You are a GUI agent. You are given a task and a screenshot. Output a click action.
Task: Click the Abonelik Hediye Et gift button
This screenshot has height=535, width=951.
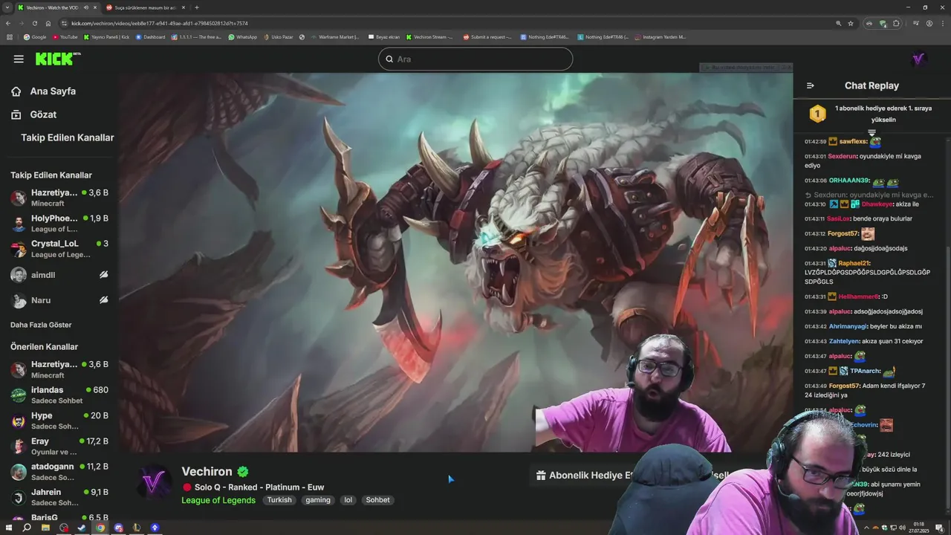(584, 476)
